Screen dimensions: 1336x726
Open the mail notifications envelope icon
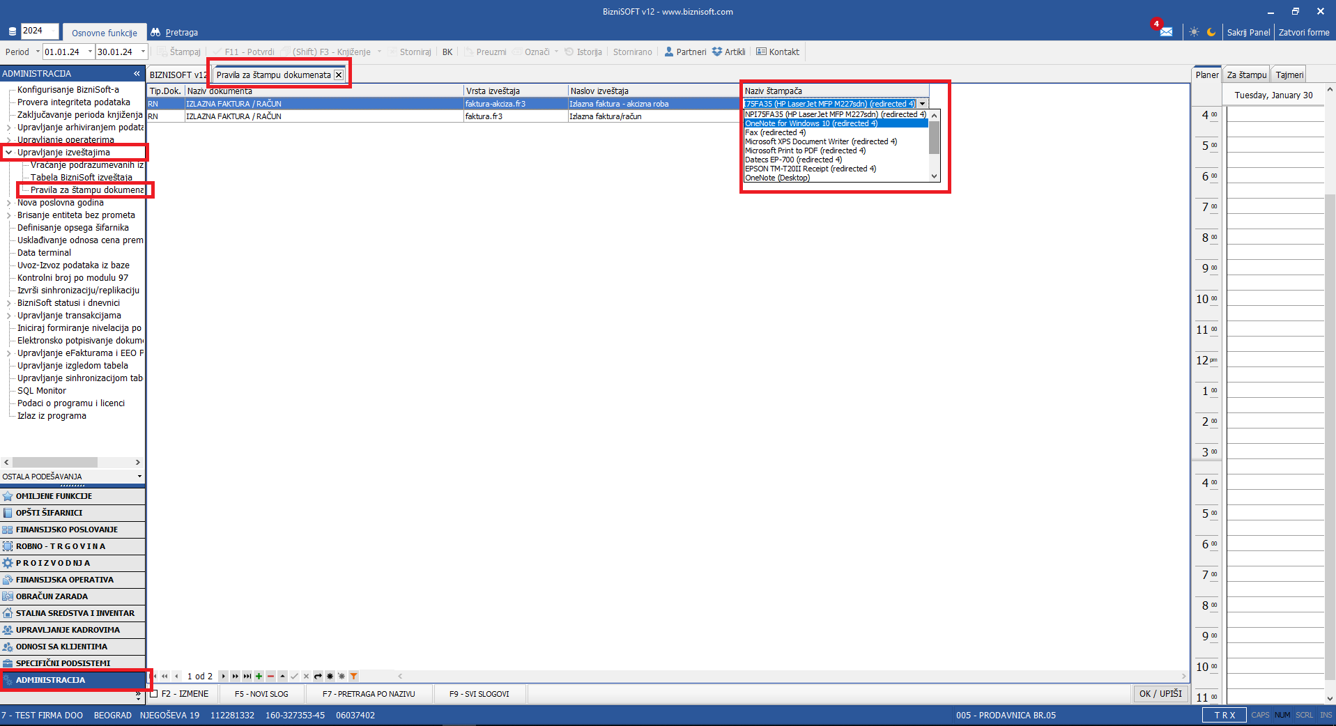(1166, 32)
